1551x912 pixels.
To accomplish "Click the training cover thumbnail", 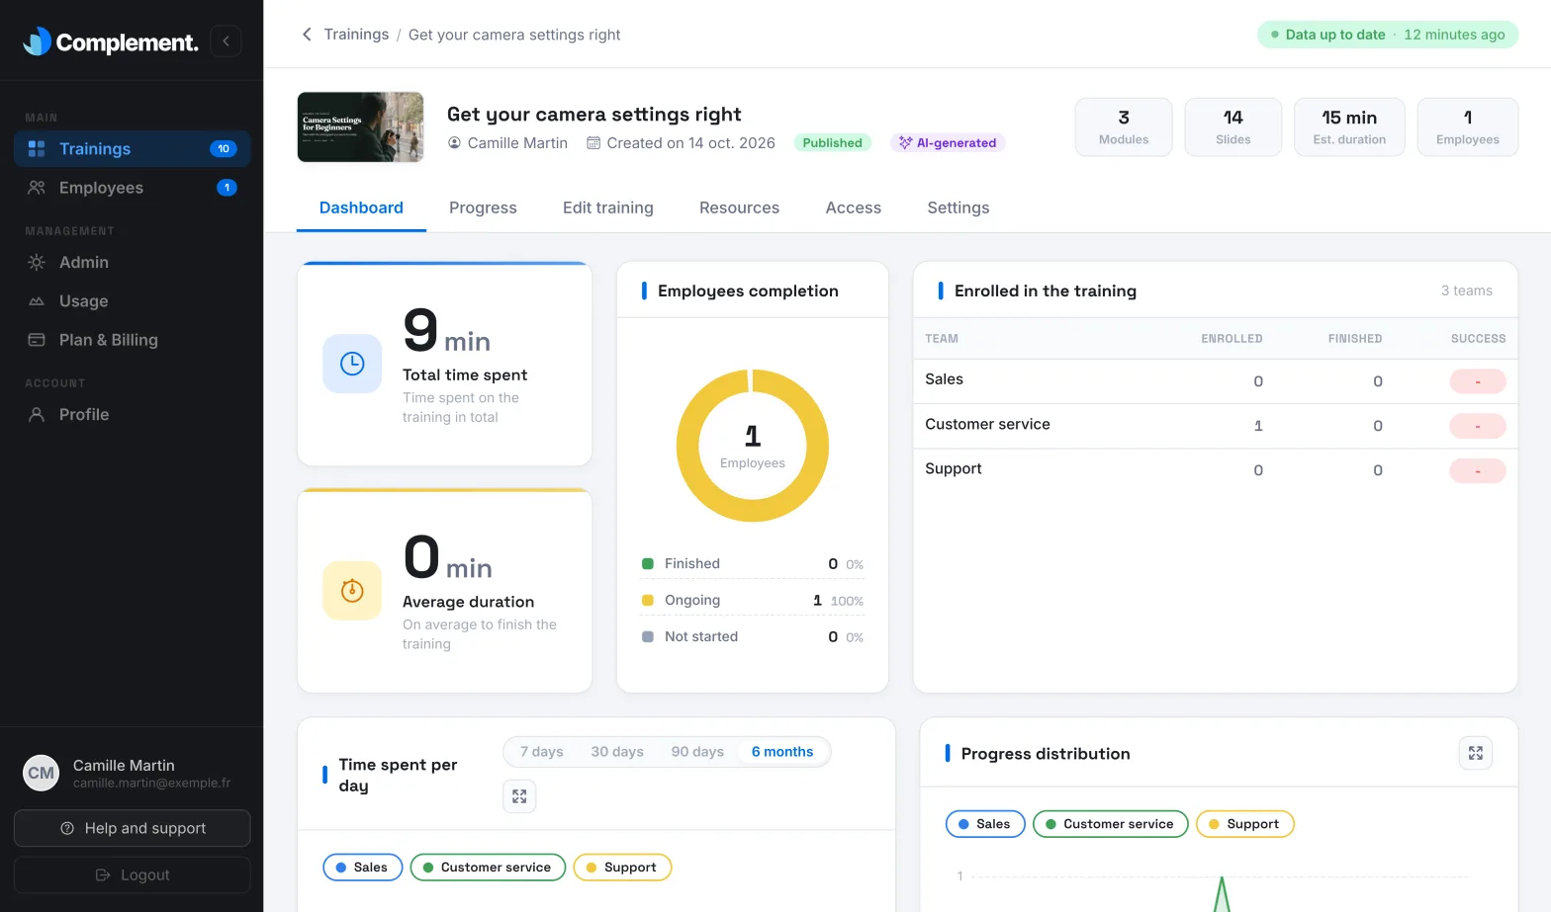I will click(x=361, y=127).
